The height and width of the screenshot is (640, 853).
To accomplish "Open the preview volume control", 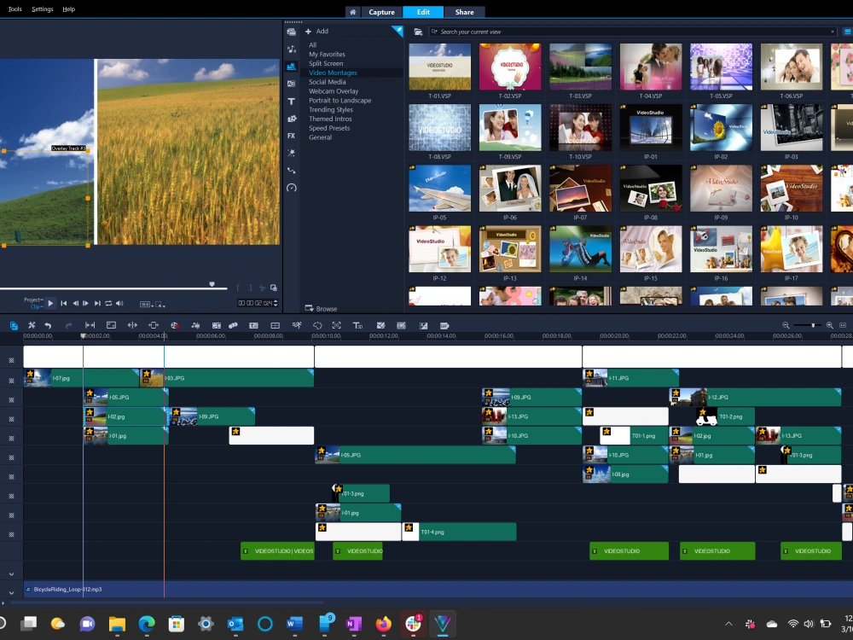I will (119, 304).
